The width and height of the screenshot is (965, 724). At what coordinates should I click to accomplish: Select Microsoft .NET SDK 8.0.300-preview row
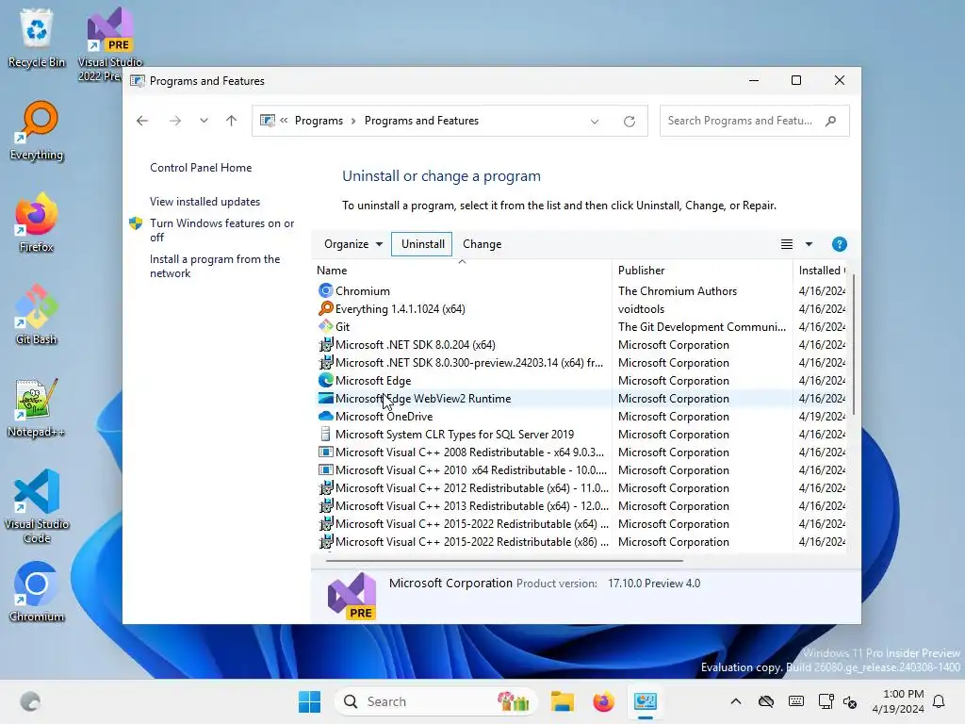click(x=581, y=363)
